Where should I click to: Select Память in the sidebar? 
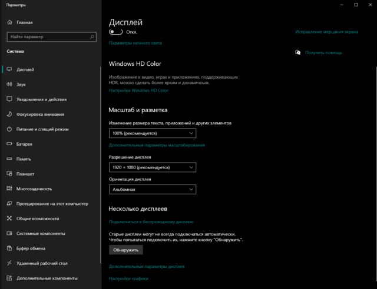point(24,159)
